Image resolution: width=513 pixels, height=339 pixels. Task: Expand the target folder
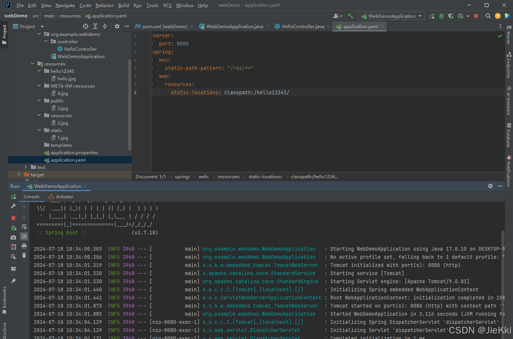coord(19,174)
